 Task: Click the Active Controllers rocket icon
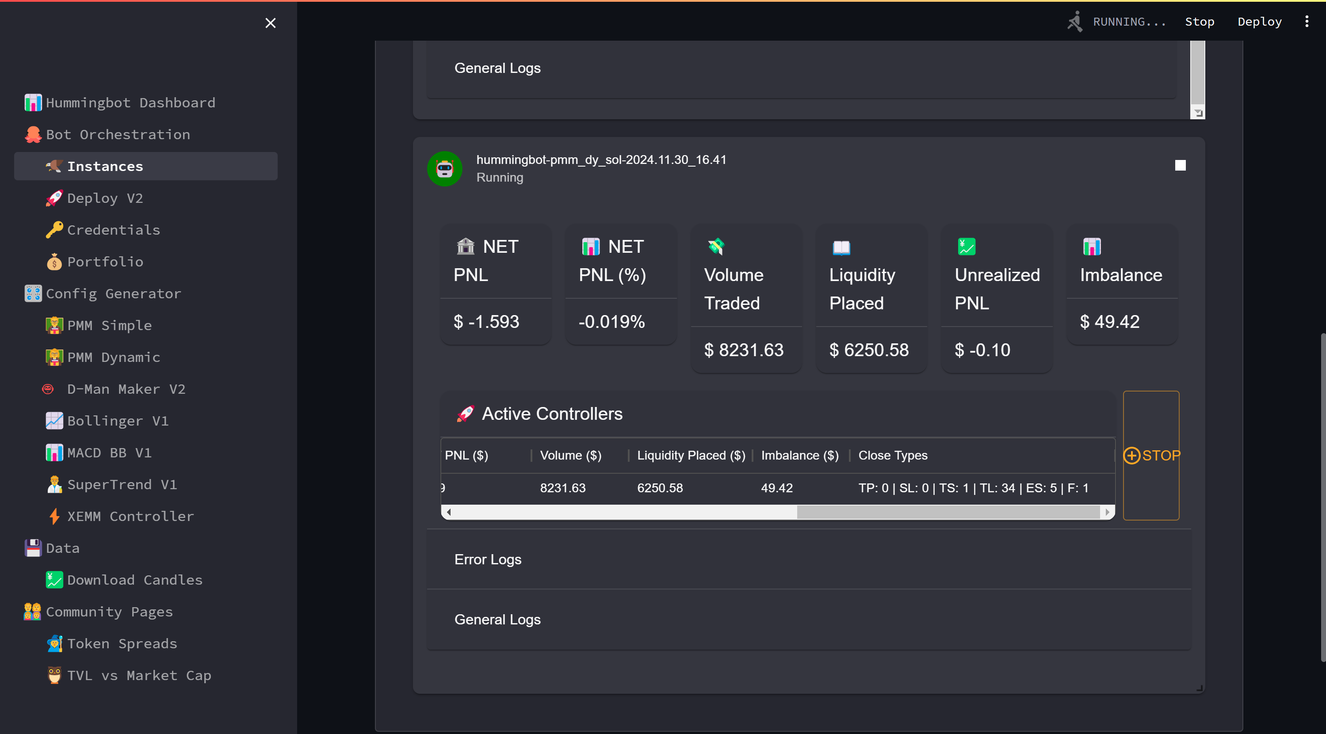(x=465, y=414)
